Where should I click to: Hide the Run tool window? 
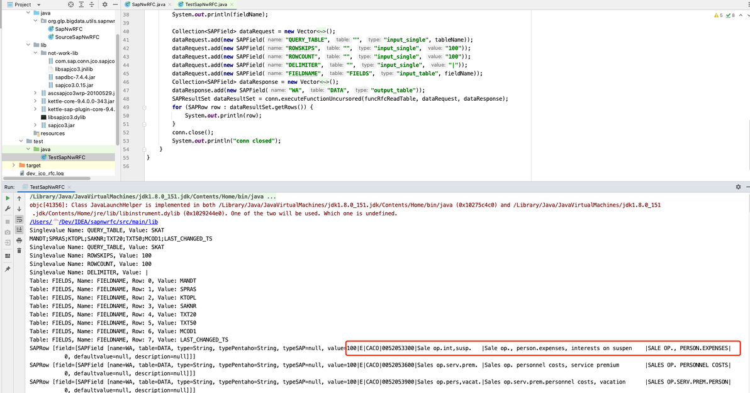click(747, 186)
